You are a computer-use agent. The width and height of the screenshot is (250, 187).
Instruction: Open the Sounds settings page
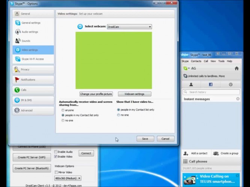(33, 41)
